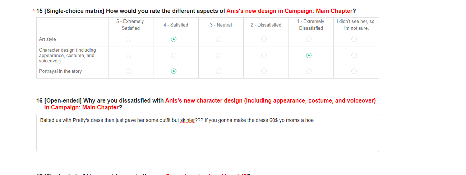Mark Character design as Neutral
This screenshot has height=175, width=466.
click(x=219, y=55)
